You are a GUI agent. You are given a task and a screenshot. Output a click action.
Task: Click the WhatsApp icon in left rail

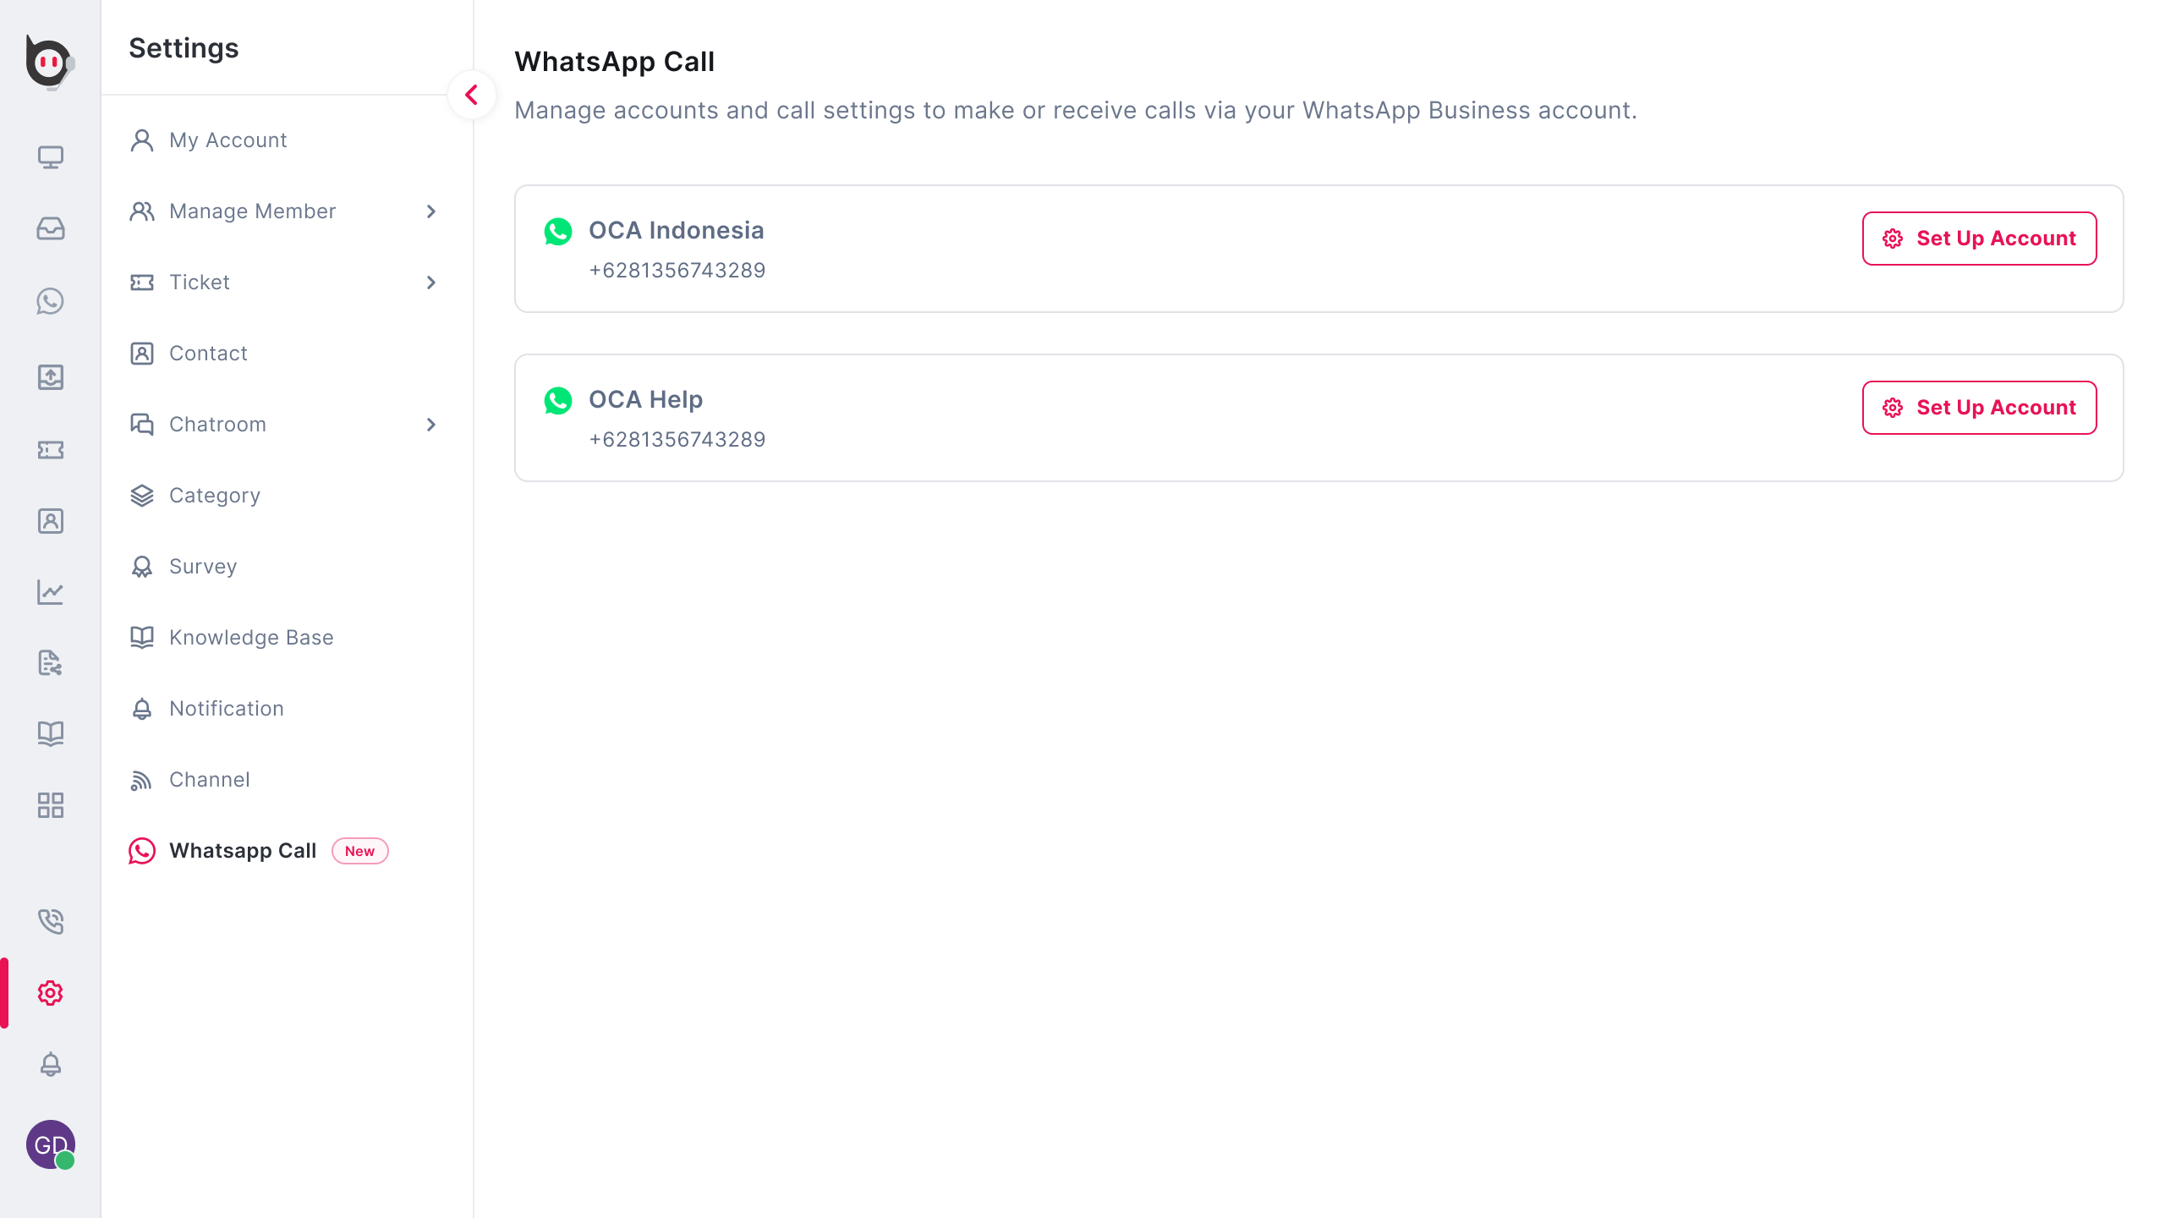pos(51,301)
